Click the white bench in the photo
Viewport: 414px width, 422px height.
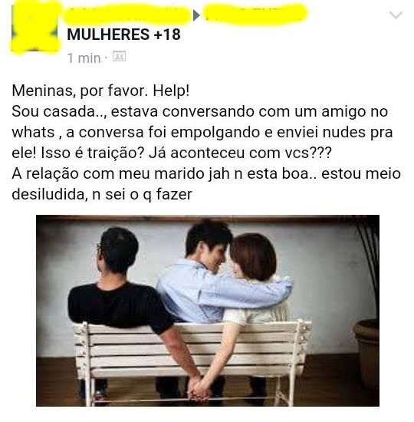[191, 358]
